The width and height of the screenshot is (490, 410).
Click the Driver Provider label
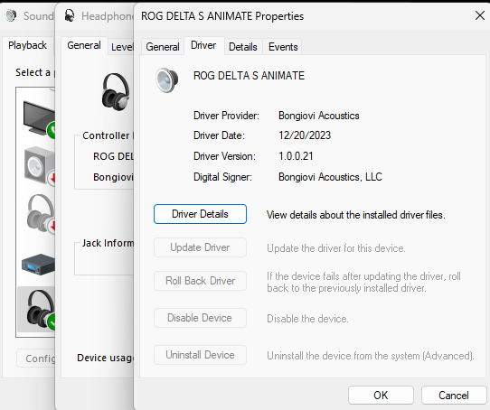226,116
